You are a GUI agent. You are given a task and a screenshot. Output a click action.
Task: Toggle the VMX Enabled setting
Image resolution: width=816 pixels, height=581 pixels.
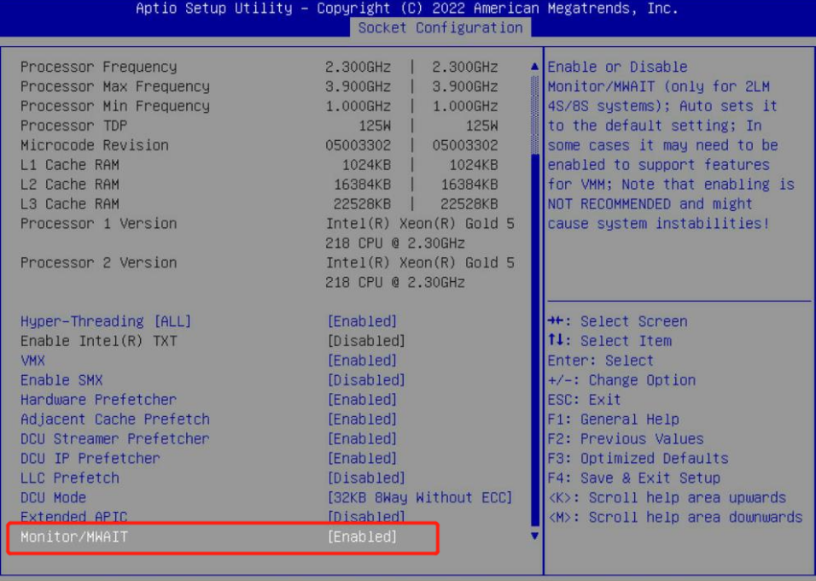tap(362, 361)
